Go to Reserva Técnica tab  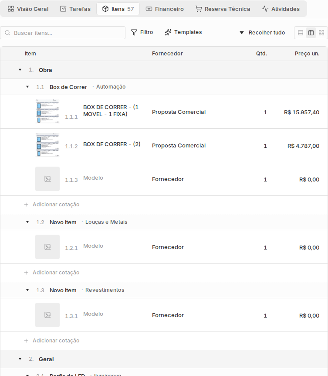223,9
